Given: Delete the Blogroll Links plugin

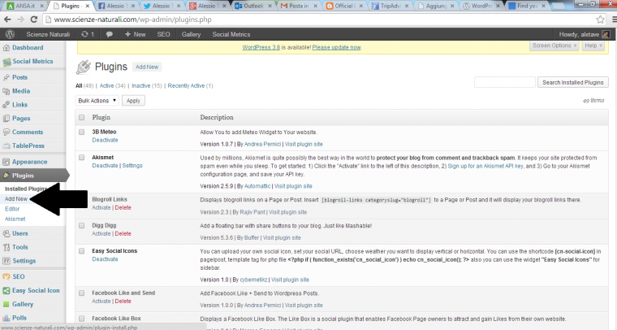Looking at the screenshot, I should (x=123, y=208).
